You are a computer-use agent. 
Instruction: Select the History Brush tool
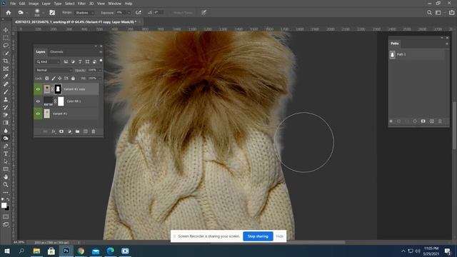(x=6, y=107)
